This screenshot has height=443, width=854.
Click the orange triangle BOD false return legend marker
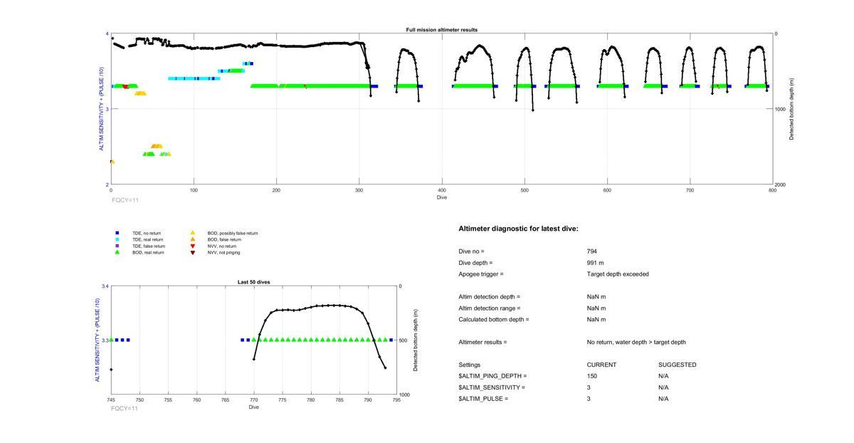click(192, 239)
